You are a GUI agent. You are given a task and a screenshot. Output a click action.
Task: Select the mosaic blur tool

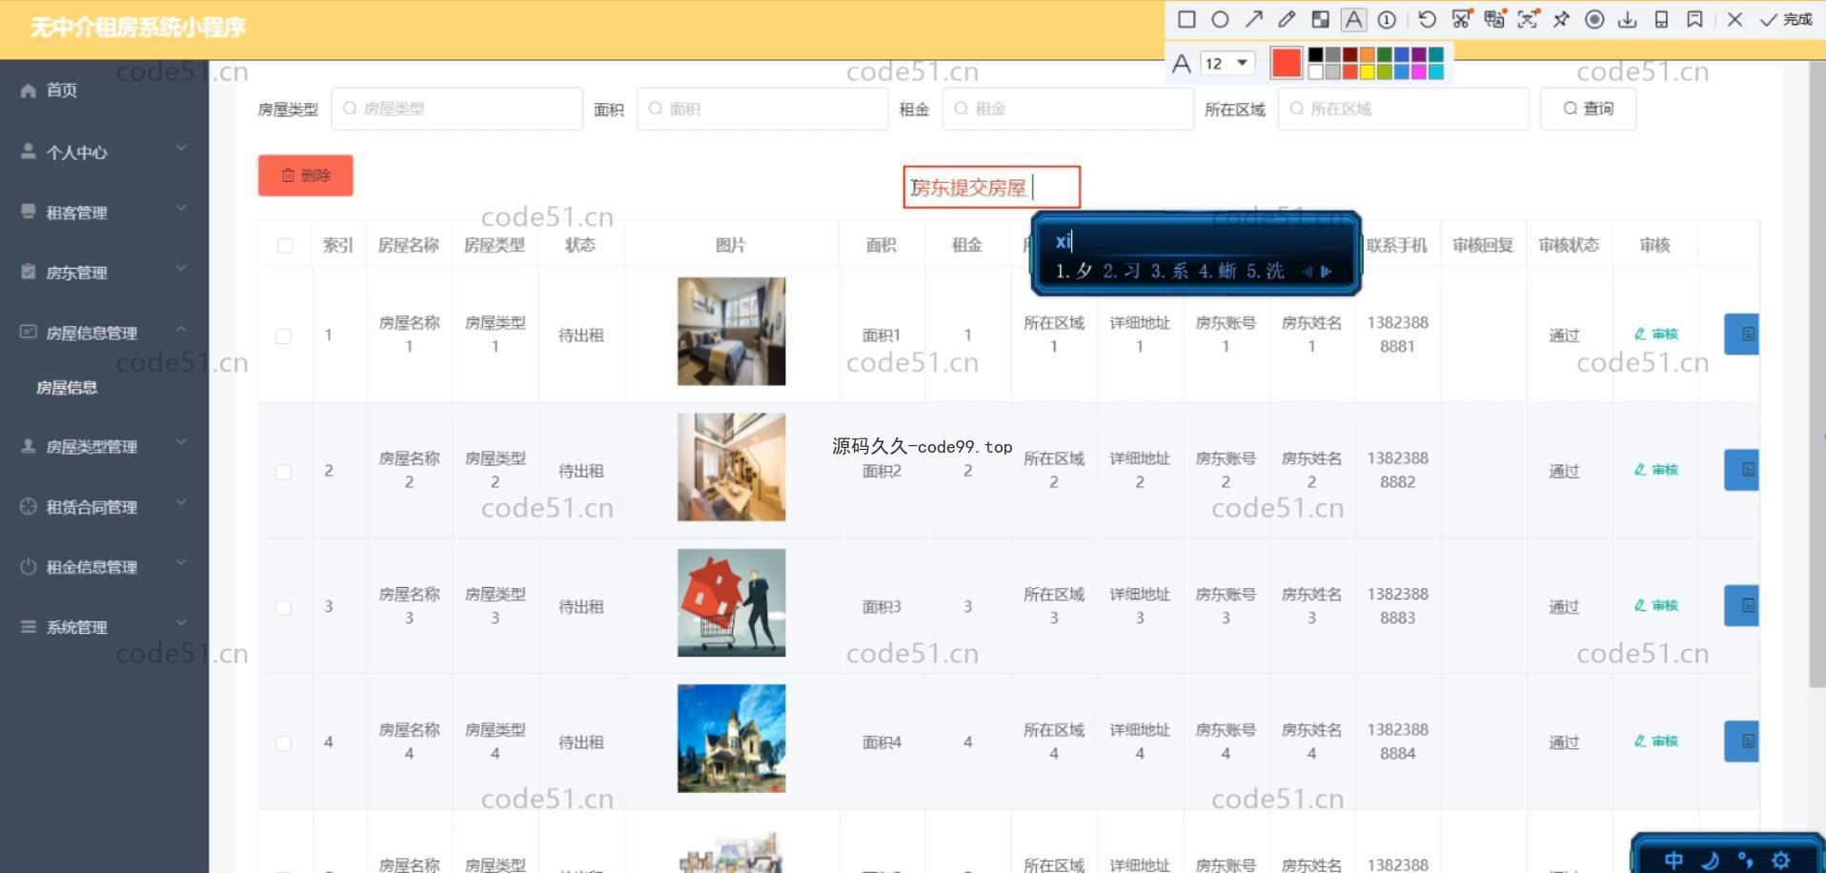[x=1320, y=19]
